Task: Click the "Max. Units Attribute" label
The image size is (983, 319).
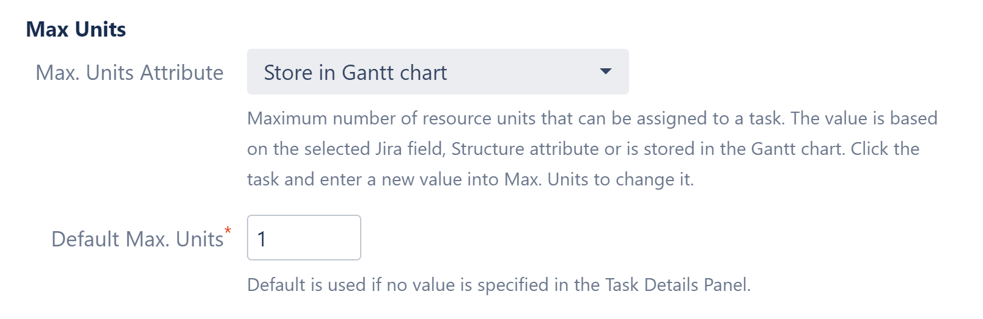Action: [x=130, y=73]
